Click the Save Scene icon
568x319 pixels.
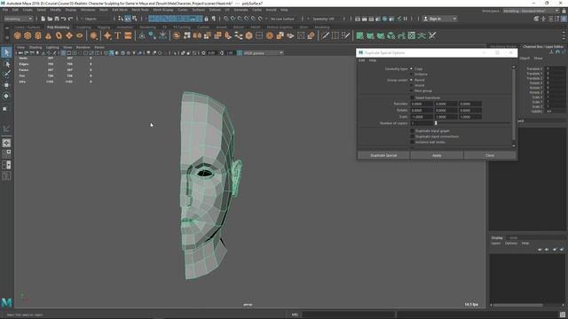coord(57,19)
